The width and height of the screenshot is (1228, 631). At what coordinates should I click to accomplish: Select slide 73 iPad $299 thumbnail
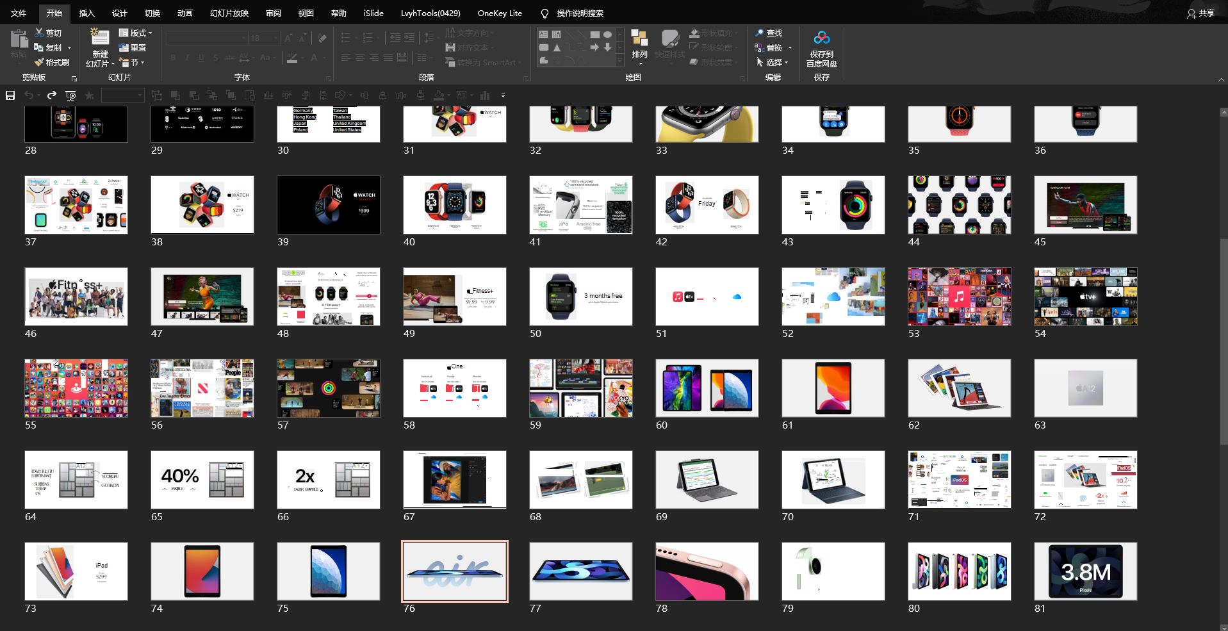76,571
